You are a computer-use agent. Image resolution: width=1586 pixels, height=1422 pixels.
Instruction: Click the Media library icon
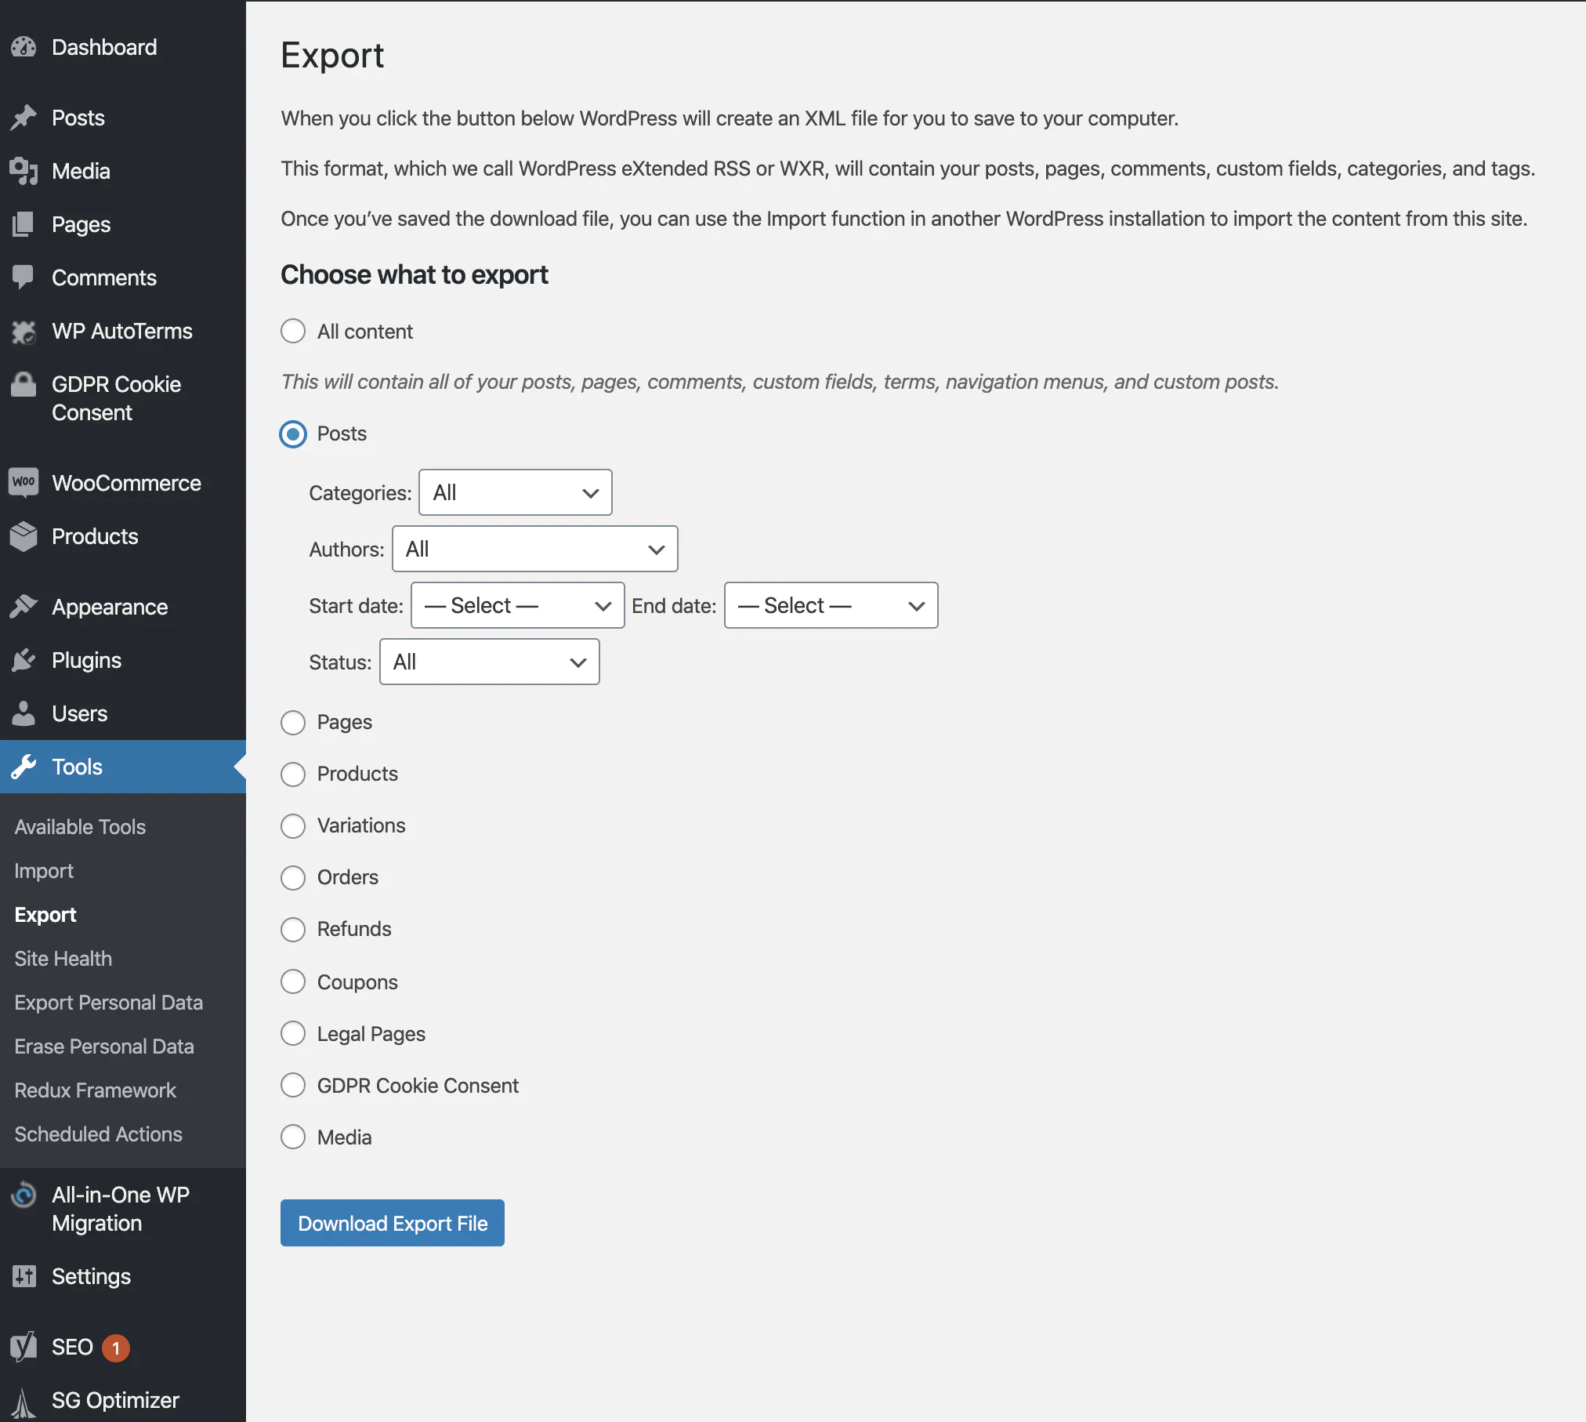pyautogui.click(x=24, y=171)
